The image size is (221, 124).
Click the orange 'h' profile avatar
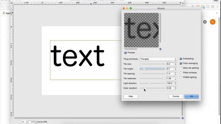click(x=213, y=22)
